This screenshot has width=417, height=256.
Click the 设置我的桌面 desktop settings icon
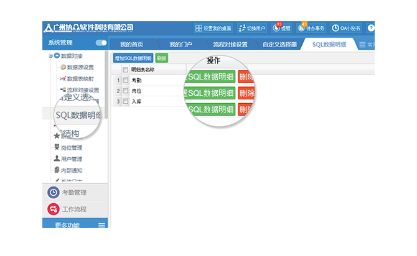(x=199, y=28)
